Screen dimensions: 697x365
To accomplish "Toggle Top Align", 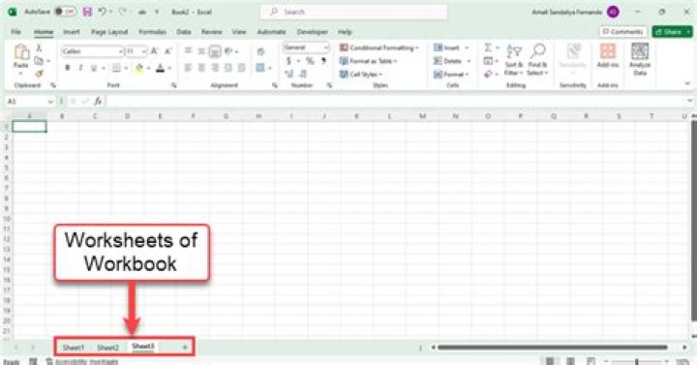I will [188, 51].
